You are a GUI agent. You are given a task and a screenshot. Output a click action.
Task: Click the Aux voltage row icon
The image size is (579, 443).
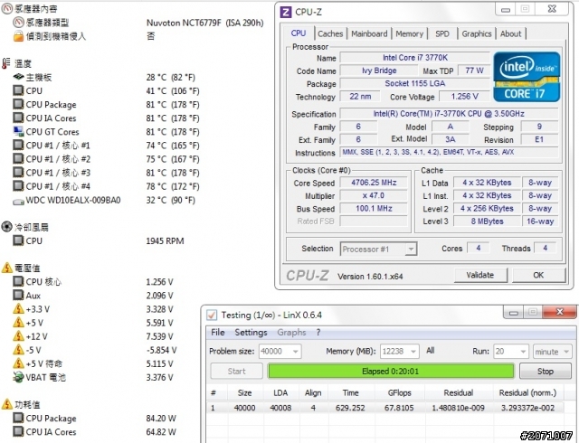(x=18, y=296)
